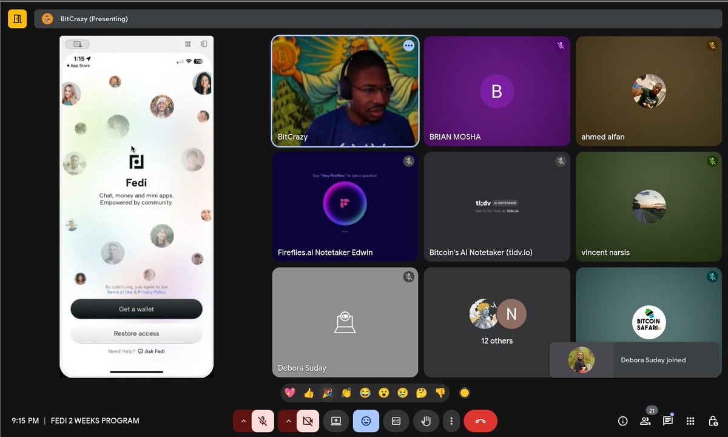
Task: Click the yellow icon at top left
Action: [x=17, y=19]
